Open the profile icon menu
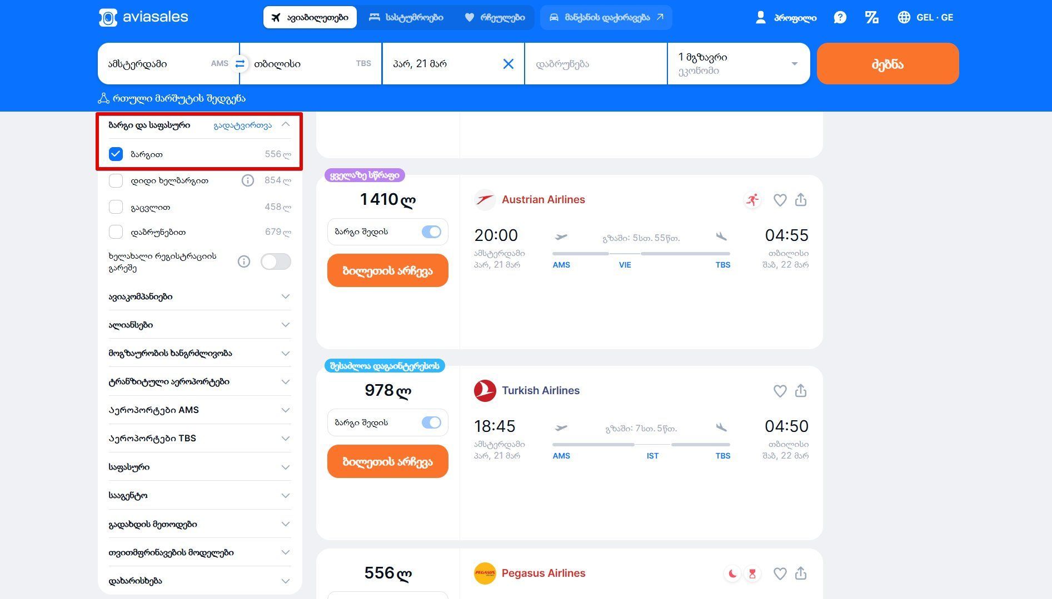 [x=760, y=17]
